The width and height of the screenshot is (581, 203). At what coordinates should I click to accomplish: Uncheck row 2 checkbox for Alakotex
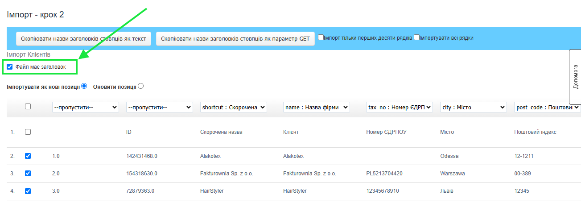(28, 156)
